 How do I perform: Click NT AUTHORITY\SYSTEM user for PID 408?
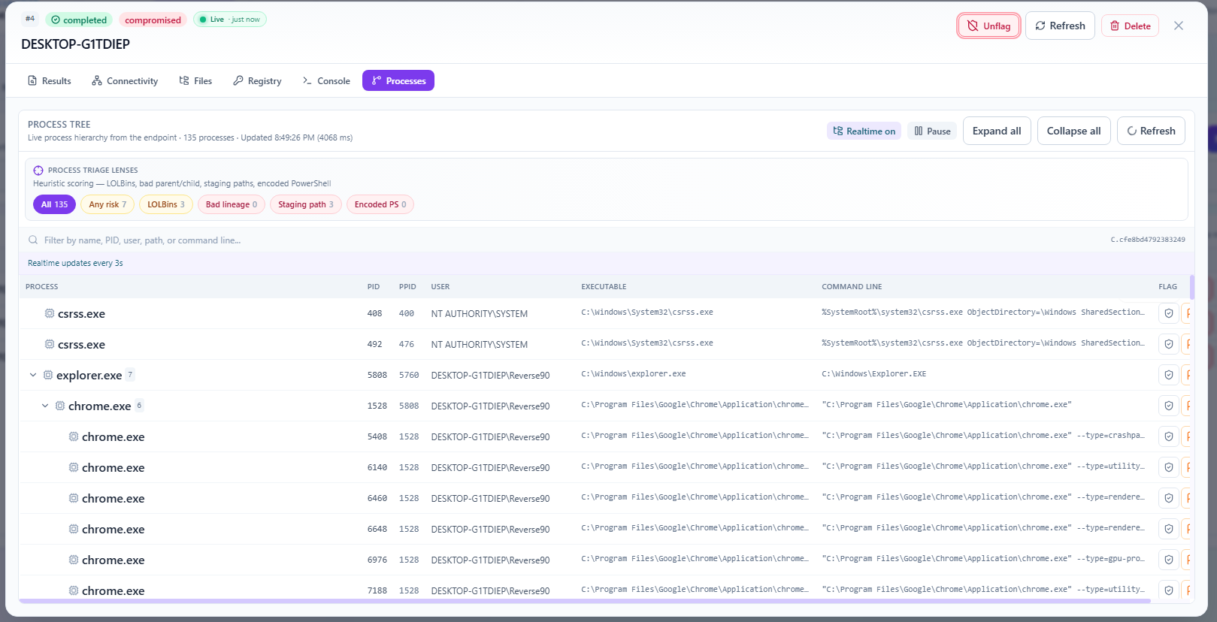479,314
